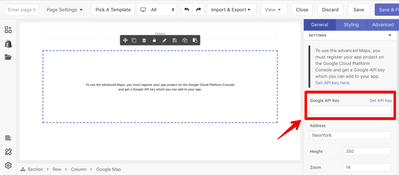
Task: Switch to the General tab
Action: (x=320, y=25)
